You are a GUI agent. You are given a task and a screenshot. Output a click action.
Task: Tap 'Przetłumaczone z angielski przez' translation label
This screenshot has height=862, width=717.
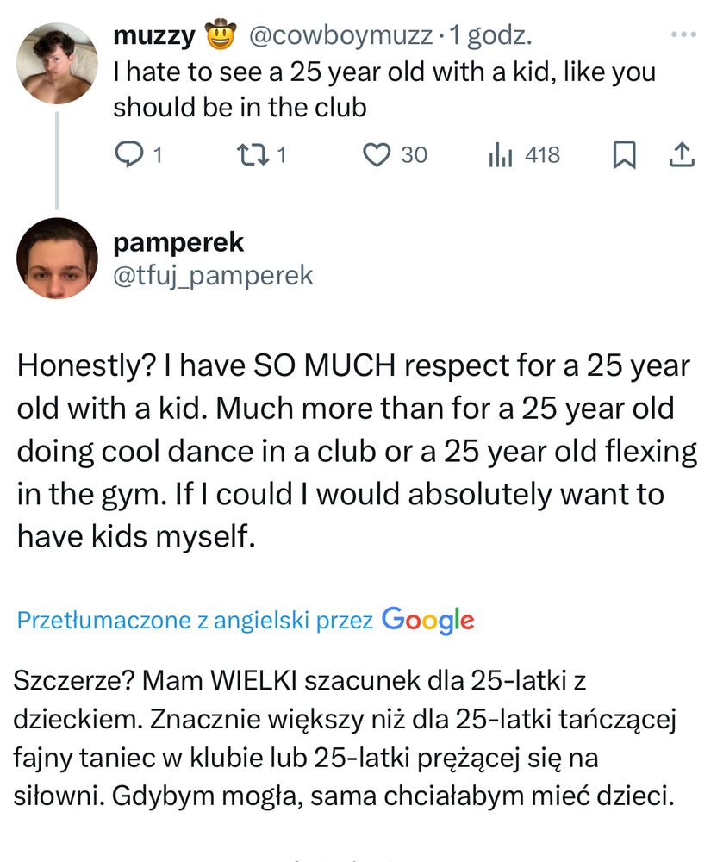[195, 620]
